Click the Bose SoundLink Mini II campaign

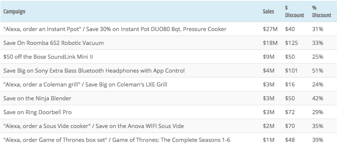(x=48, y=57)
